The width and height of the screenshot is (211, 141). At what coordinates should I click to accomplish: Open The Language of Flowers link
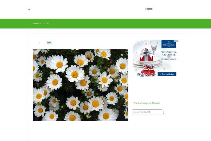tap(147, 103)
